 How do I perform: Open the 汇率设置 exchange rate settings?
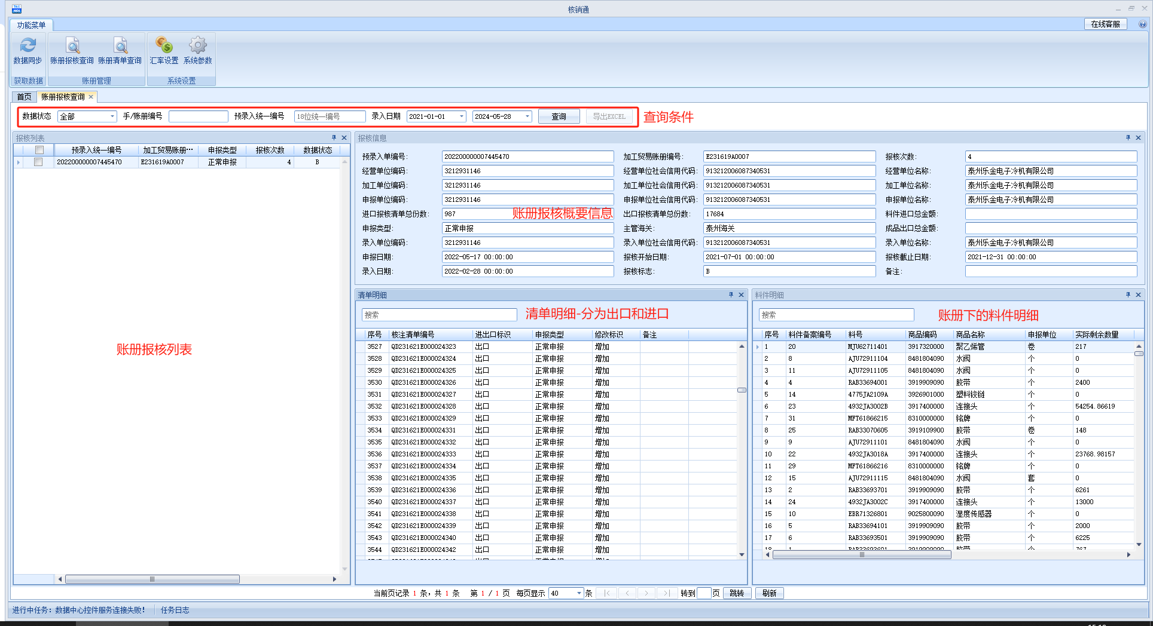tap(164, 46)
